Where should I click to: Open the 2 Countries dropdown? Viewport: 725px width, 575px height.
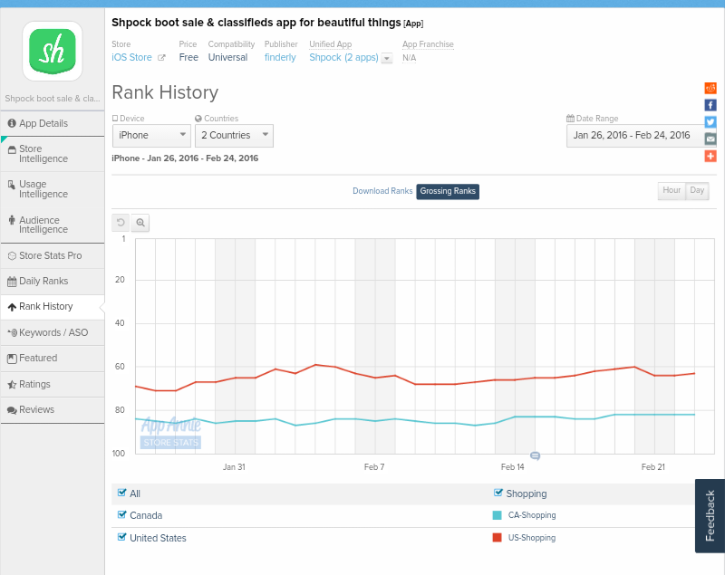pyautogui.click(x=234, y=135)
